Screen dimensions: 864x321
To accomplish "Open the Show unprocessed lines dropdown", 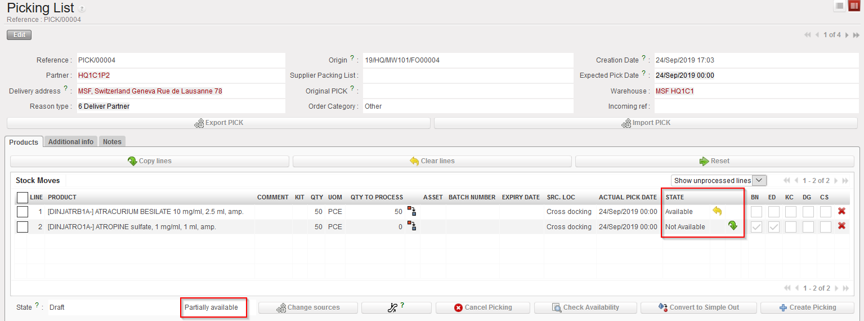I will [x=718, y=180].
